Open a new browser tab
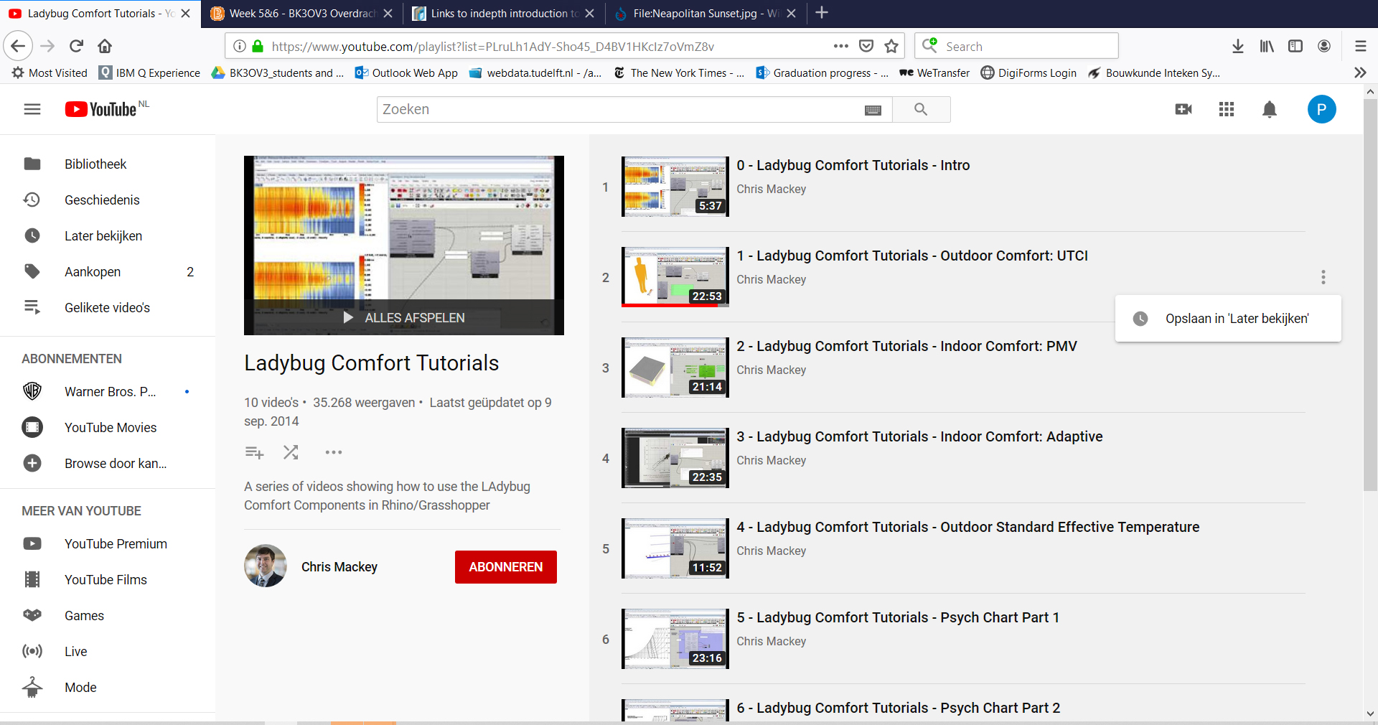 coord(822,13)
